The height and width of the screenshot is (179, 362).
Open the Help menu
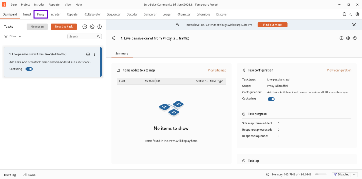coord(79,5)
